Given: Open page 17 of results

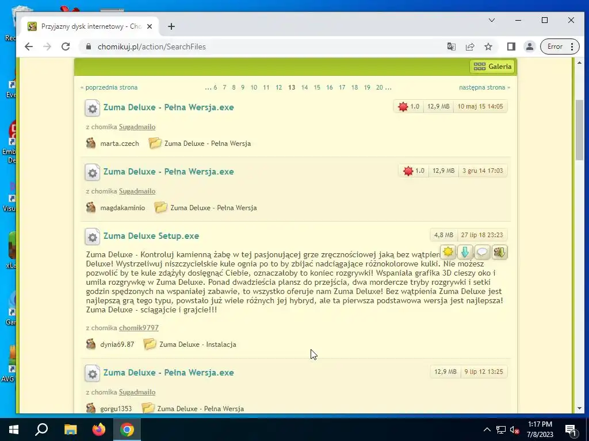Looking at the screenshot, I should coord(342,87).
